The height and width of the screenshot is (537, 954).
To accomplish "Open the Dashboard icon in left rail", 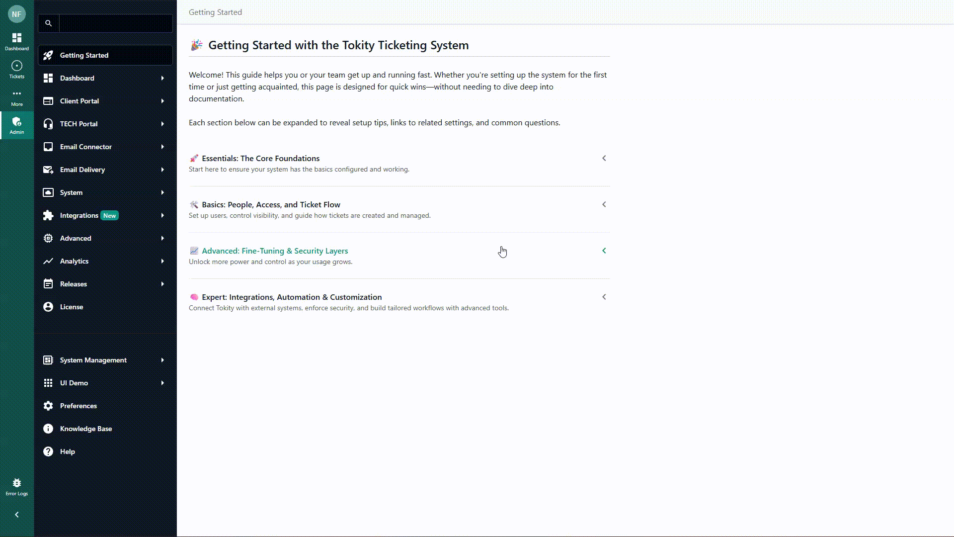I will click(16, 38).
